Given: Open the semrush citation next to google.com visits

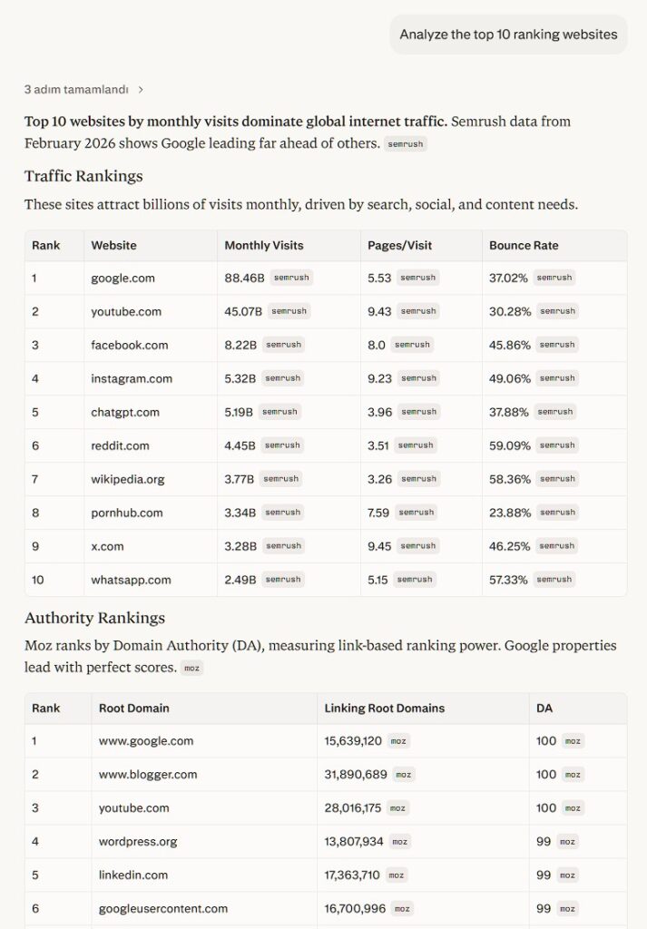Looking at the screenshot, I should [x=289, y=278].
